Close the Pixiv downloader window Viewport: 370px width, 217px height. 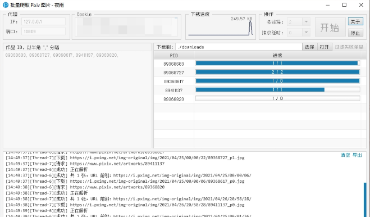[361, 5]
